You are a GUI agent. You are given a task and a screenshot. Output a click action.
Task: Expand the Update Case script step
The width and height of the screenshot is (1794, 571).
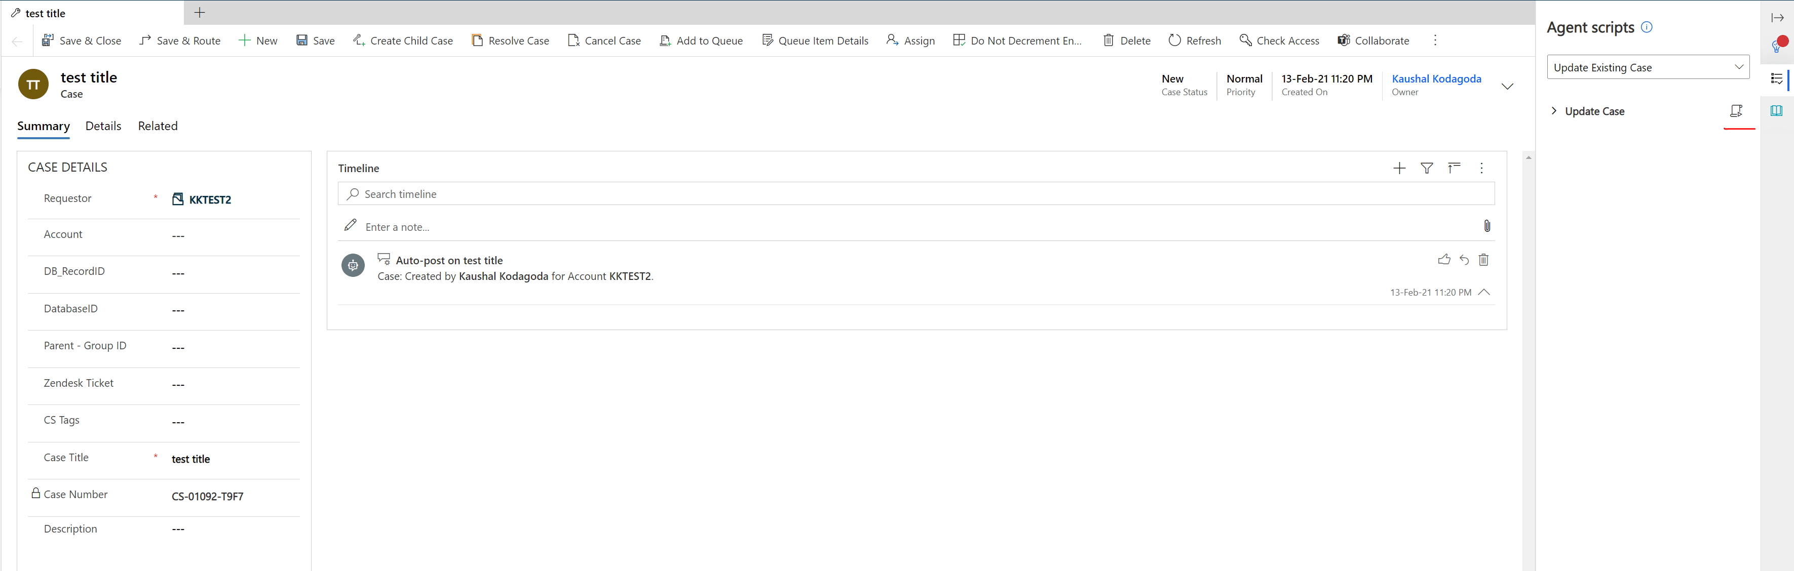(1554, 111)
